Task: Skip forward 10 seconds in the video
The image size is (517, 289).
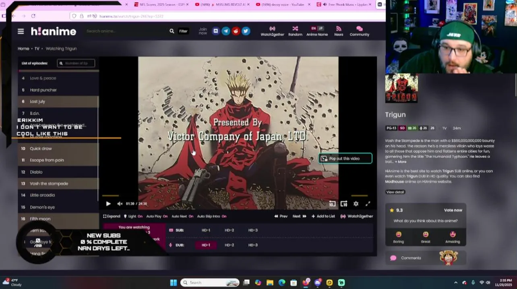Action: 344,204
